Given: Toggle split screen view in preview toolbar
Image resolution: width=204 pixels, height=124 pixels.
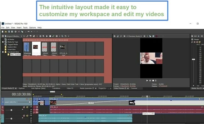Looking at the screenshot, I should pyautogui.click(x=124, y=36).
